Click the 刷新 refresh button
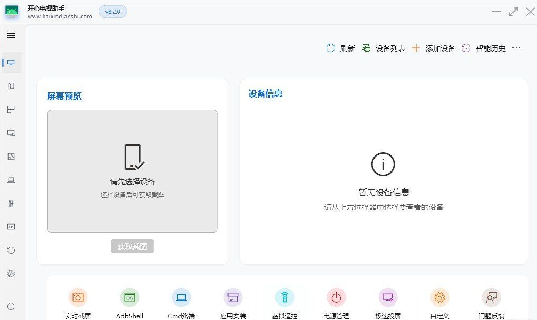The height and width of the screenshot is (320, 537). coord(341,48)
